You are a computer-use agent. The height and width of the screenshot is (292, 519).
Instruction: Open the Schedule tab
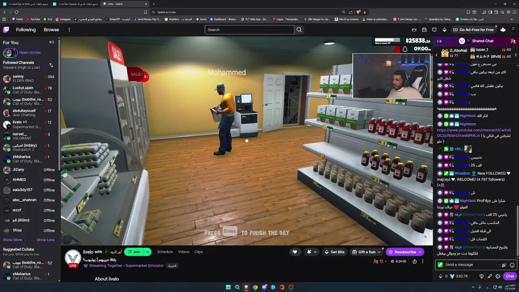(x=165, y=252)
